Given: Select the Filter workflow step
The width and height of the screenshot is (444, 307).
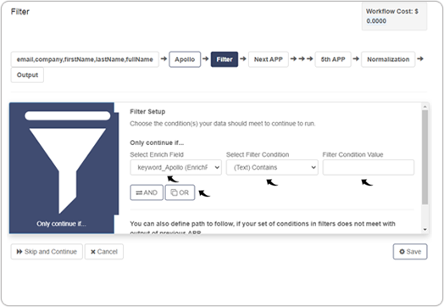Looking at the screenshot, I should pos(225,59).
